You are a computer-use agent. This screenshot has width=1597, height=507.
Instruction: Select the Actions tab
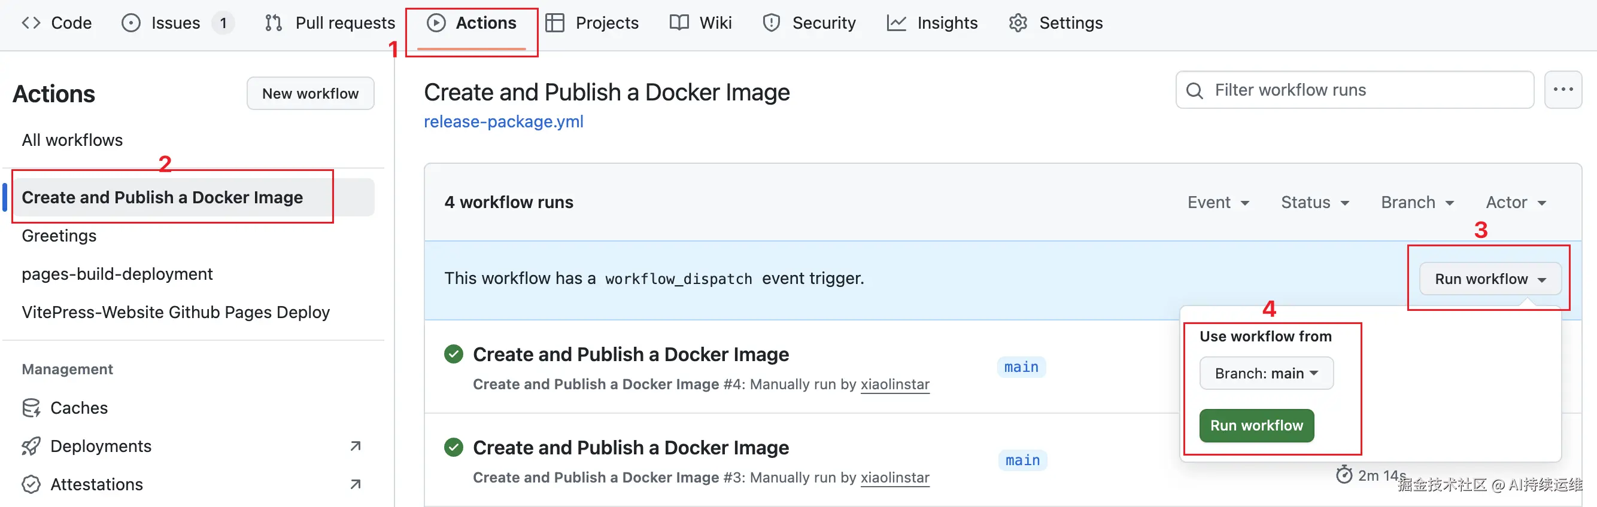[471, 23]
